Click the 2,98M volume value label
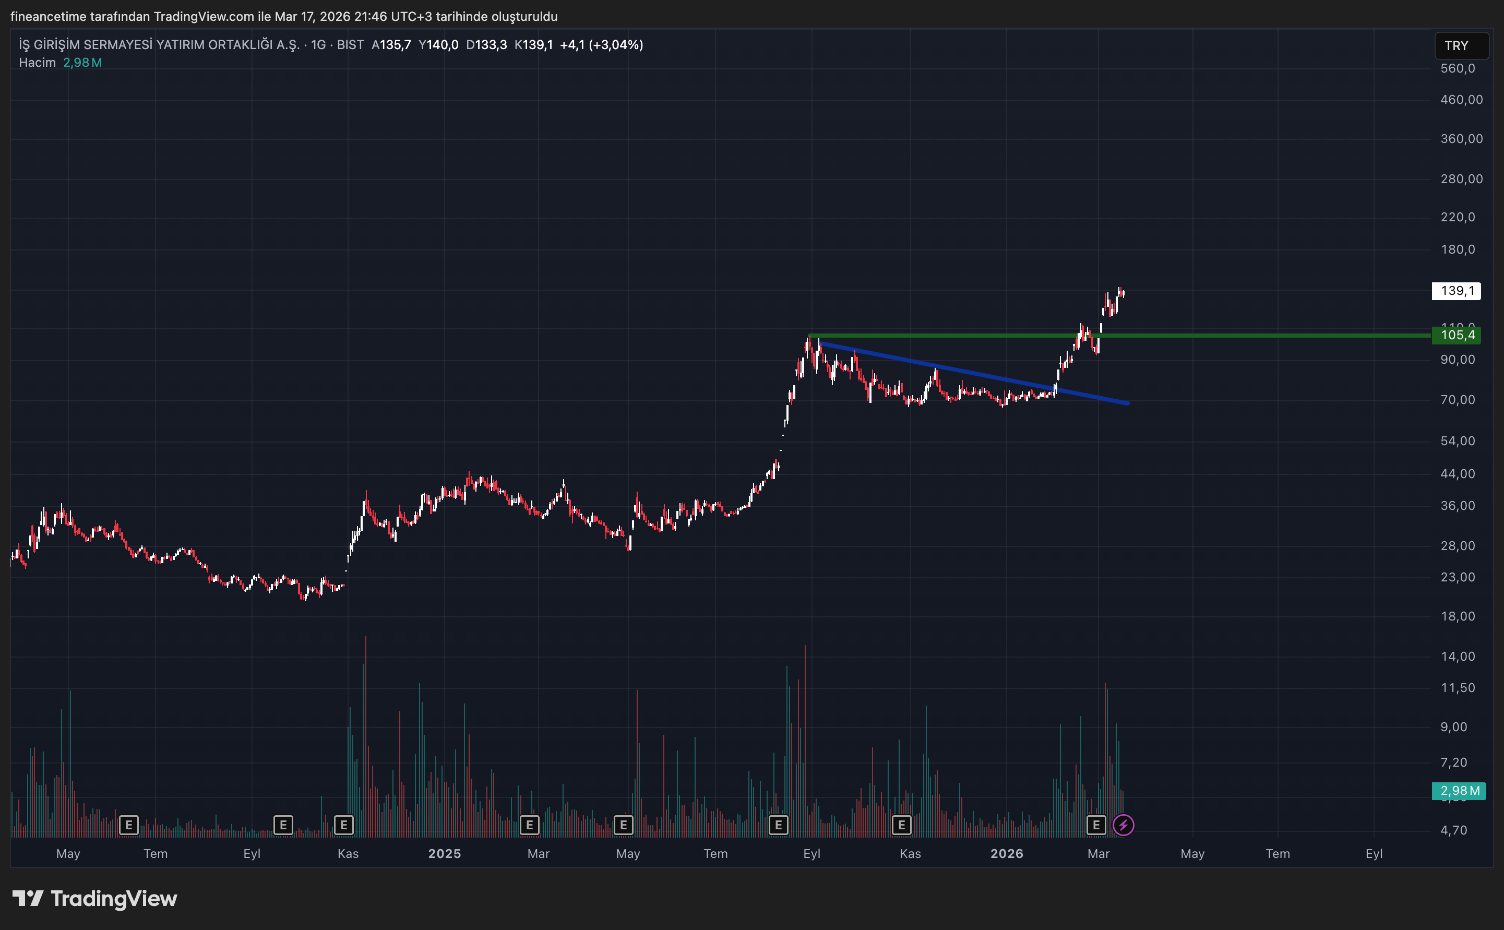This screenshot has height=930, width=1504. 1456,791
